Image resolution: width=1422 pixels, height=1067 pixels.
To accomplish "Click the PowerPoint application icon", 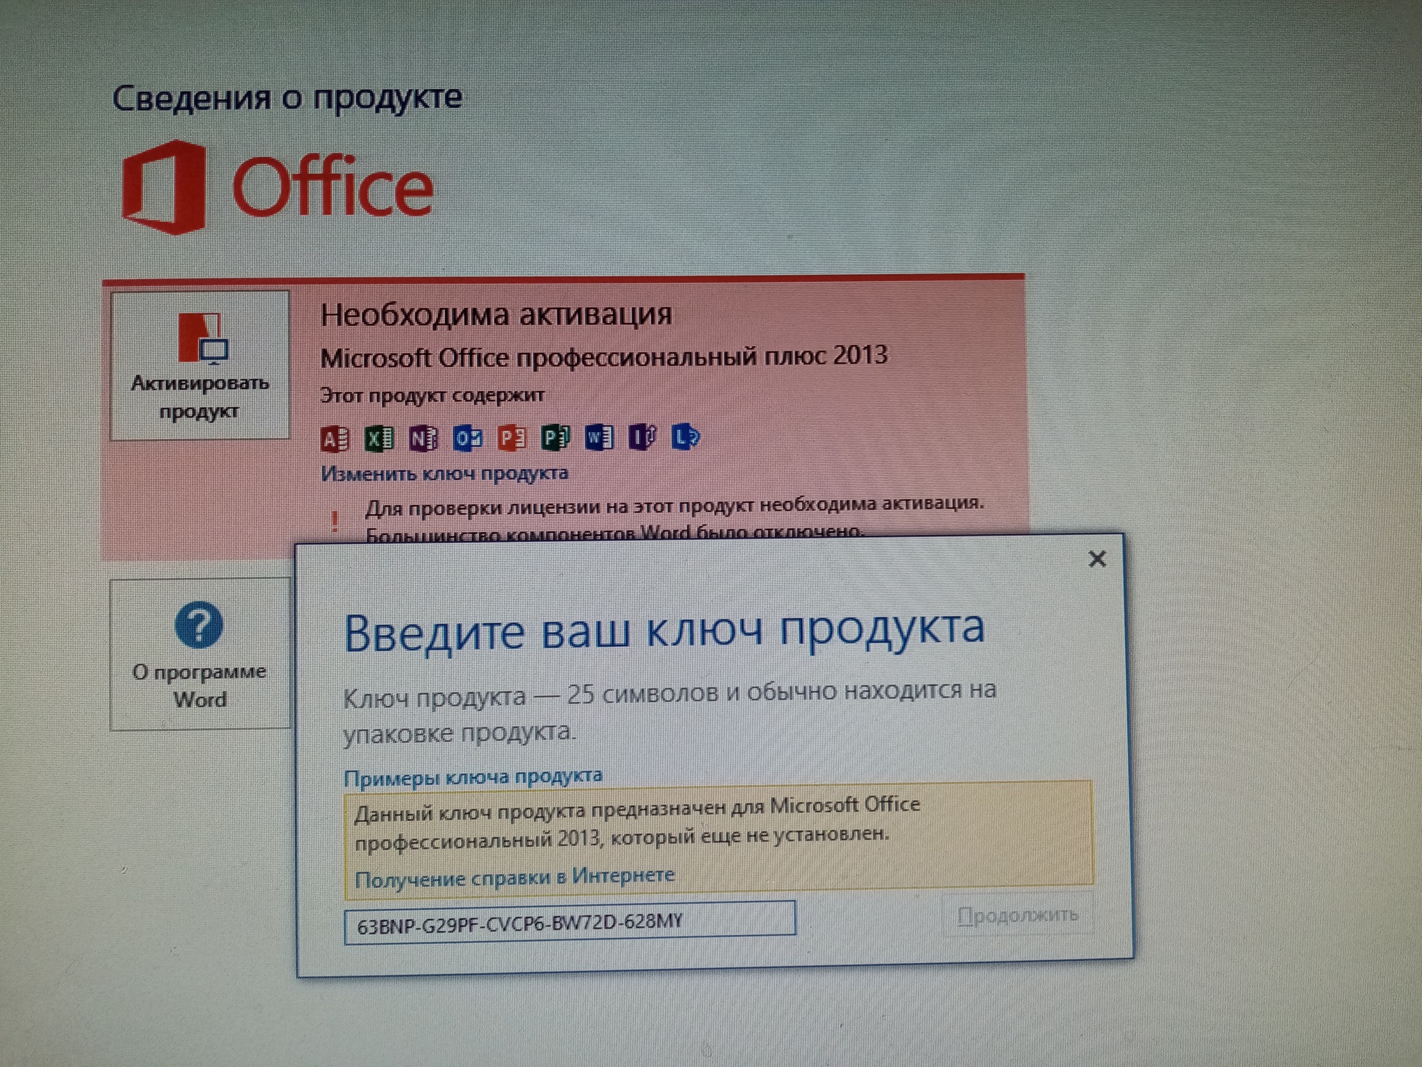I will tap(512, 439).
